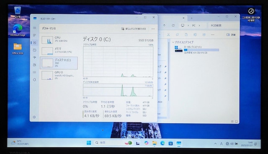Click the SSD 512GB label
Viewport: 268px width, 154px height.
click(x=146, y=40)
